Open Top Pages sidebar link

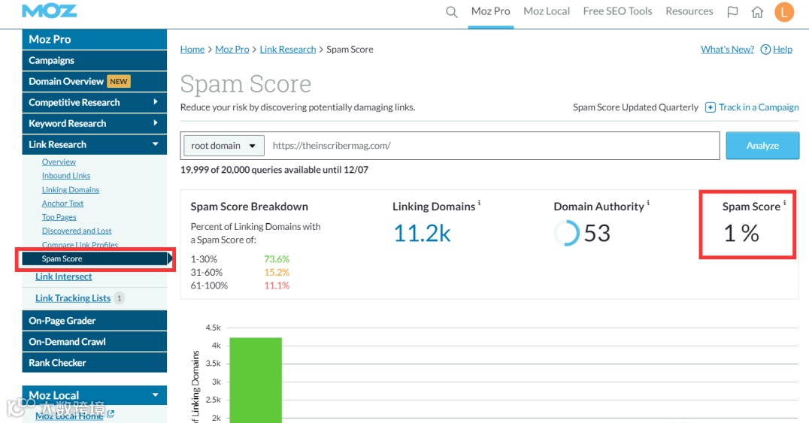(x=59, y=217)
